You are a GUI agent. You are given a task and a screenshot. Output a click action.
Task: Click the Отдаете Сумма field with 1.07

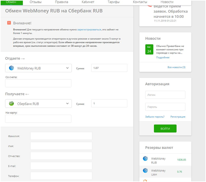(x=109, y=68)
